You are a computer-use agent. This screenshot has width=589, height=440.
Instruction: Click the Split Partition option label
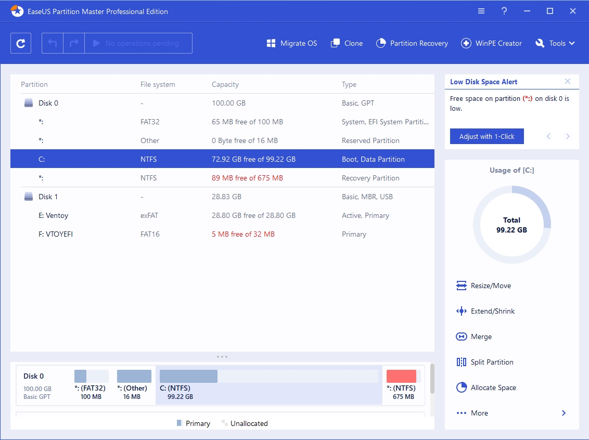pos(492,362)
